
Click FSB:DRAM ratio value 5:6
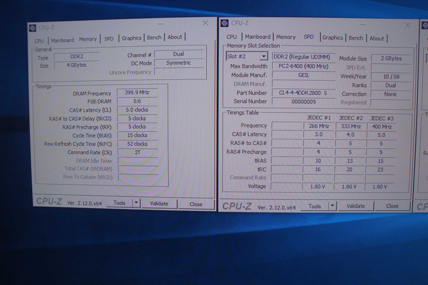tap(137, 101)
